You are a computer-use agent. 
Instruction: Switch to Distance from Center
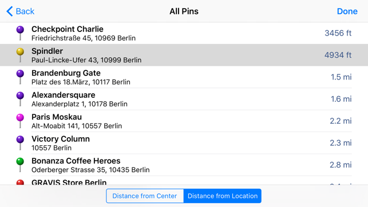145,196
